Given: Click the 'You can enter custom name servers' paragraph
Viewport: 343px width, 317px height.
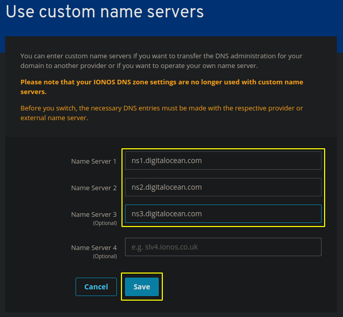Looking at the screenshot, I should (161, 61).
